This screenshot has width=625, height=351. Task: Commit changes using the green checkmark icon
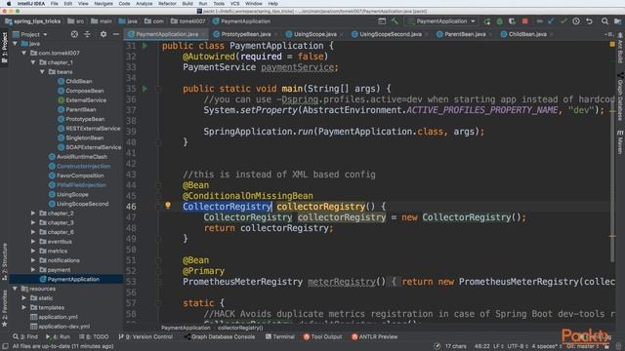pyautogui.click(x=563, y=21)
